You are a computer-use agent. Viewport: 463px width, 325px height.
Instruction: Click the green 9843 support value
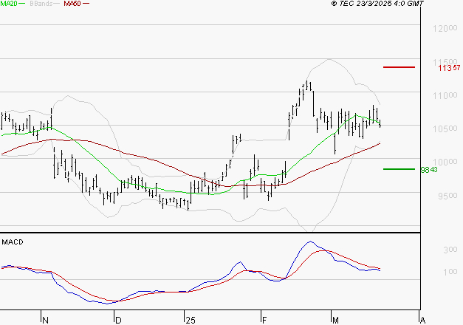pyautogui.click(x=429, y=170)
